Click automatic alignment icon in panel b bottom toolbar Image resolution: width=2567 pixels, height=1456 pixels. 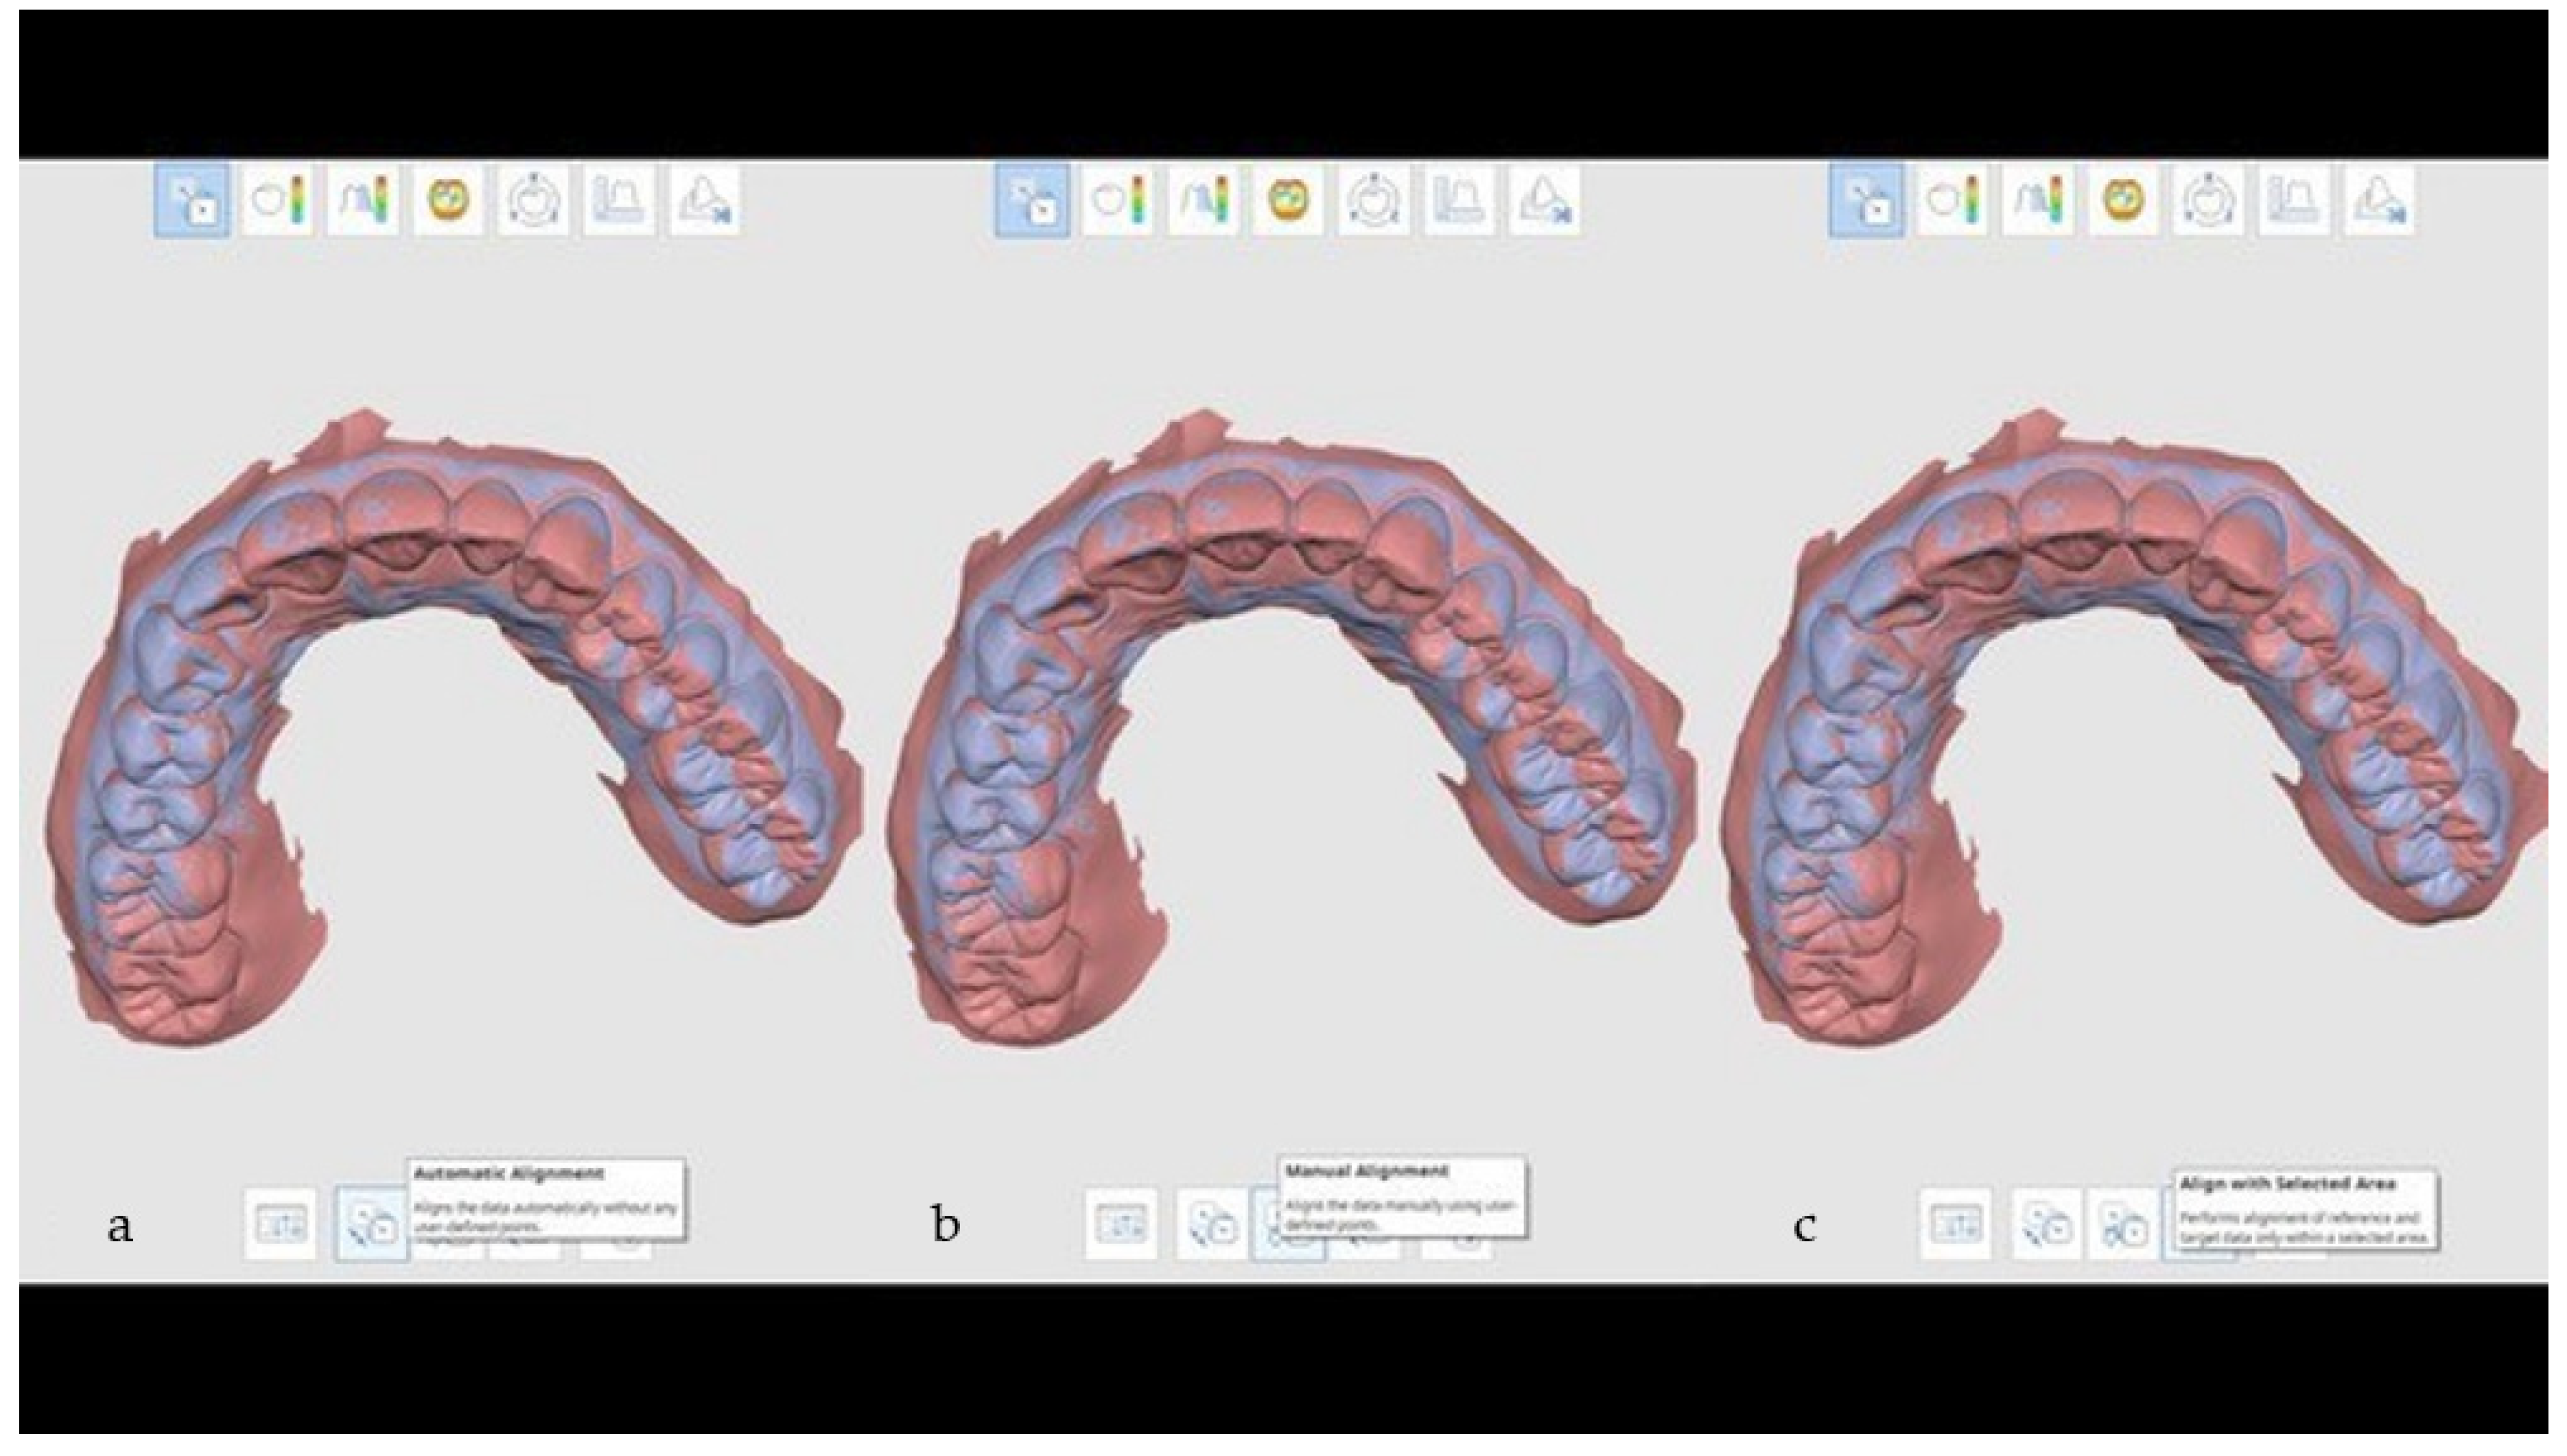[1211, 1224]
